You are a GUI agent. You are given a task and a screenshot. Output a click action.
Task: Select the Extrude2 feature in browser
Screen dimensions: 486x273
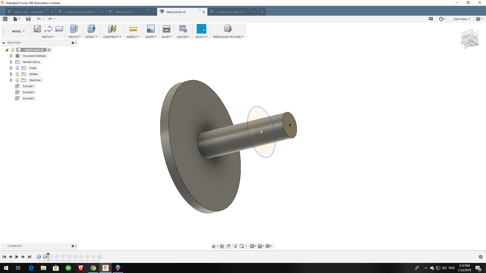click(28, 92)
